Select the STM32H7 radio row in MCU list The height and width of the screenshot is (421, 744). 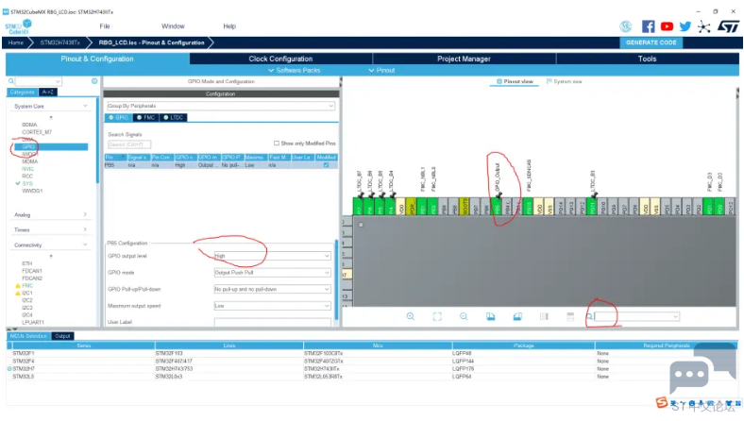(x=9, y=369)
